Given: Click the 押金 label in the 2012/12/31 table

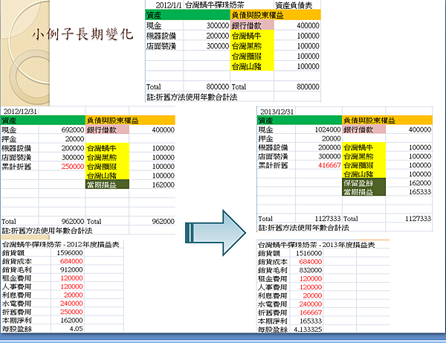Looking at the screenshot, I should (9, 139).
